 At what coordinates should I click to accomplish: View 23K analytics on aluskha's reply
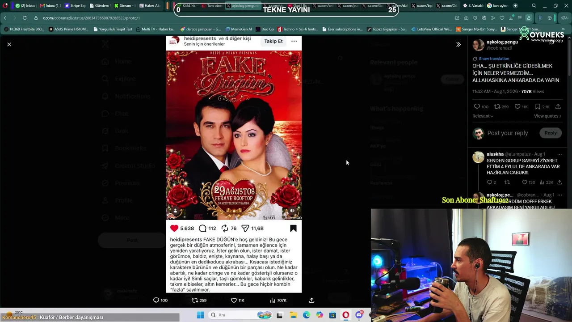click(546, 182)
